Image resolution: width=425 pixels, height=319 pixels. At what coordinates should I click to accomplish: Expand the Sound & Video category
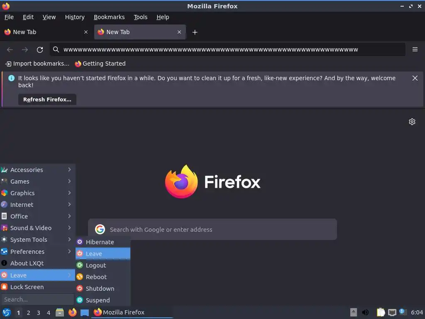pos(37,228)
